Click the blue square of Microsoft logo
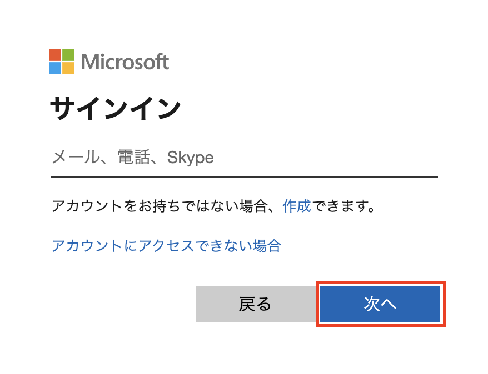The image size is (488, 374). [55, 68]
